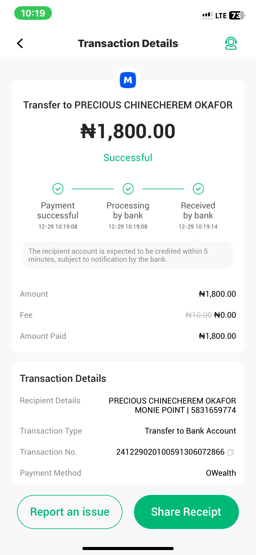Tap the 10:19 time pill
The height and width of the screenshot is (555, 256).
(33, 13)
